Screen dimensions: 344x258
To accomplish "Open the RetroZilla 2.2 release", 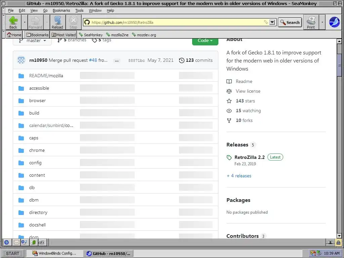I will pos(250,157).
